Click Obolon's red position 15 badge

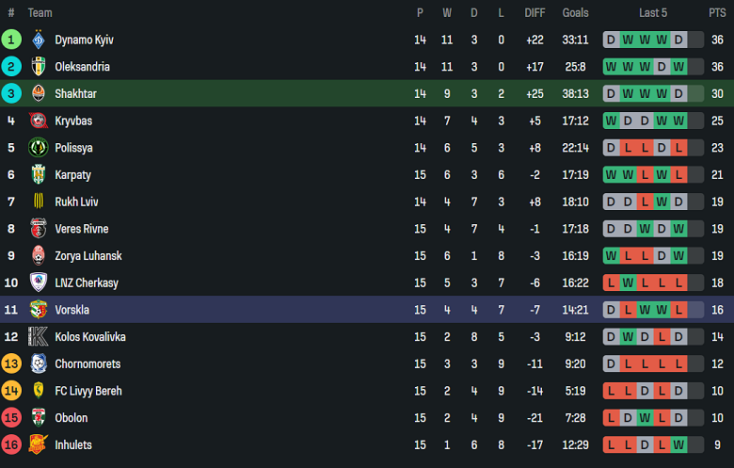[x=11, y=417]
